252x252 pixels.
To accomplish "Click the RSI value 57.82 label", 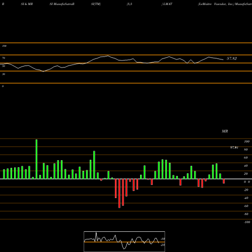I will [x=232, y=58].
